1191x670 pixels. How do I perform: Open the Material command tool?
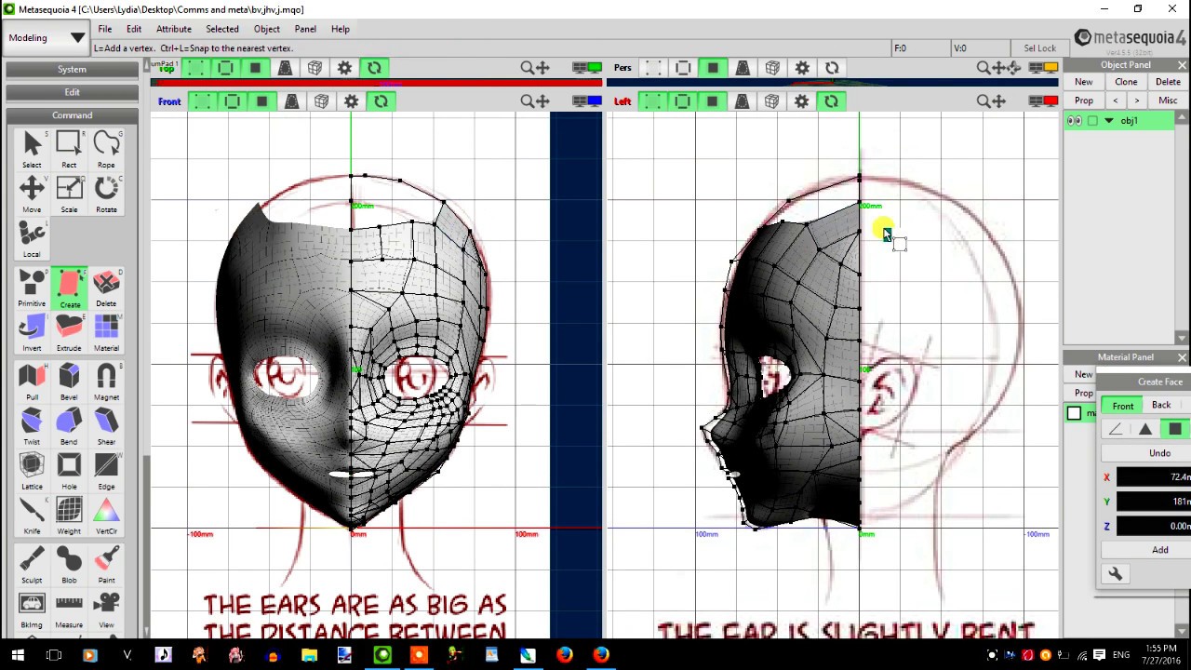click(x=106, y=332)
